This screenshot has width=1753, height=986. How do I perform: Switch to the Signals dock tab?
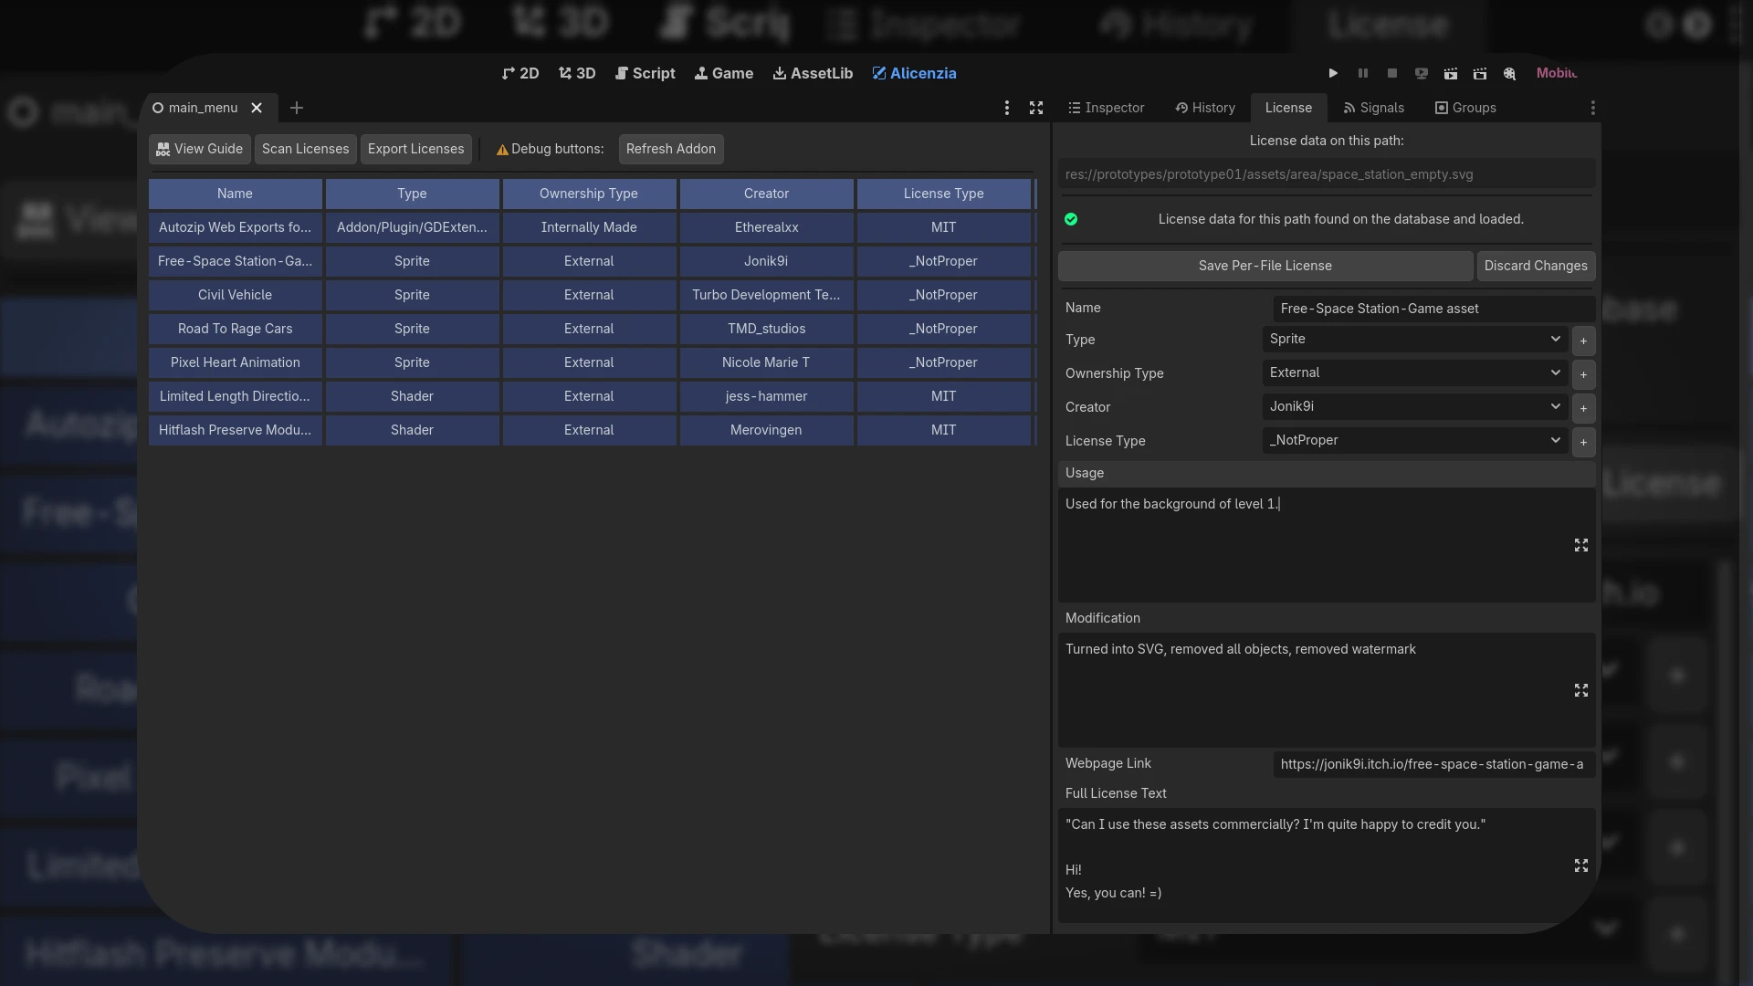1374,108
